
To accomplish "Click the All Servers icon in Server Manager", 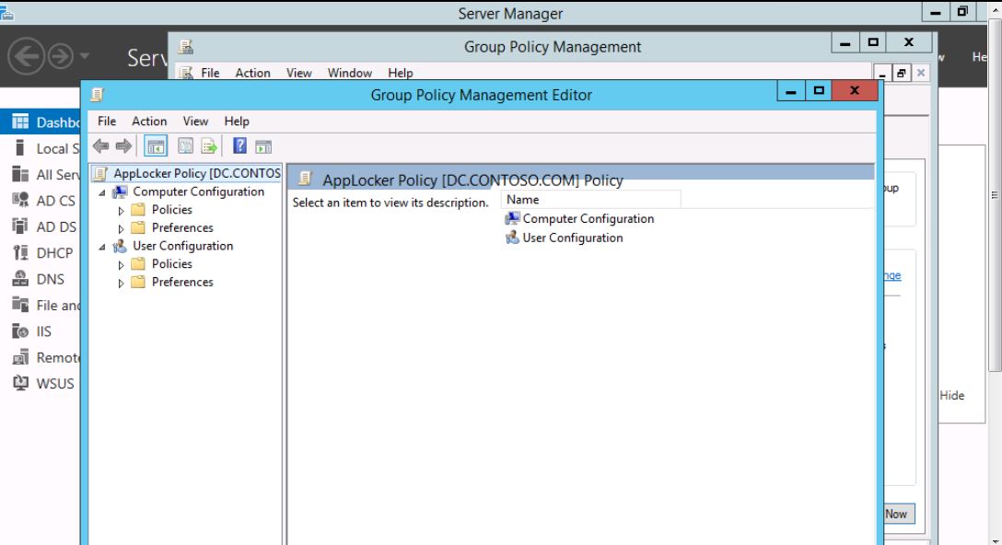I will (x=20, y=174).
